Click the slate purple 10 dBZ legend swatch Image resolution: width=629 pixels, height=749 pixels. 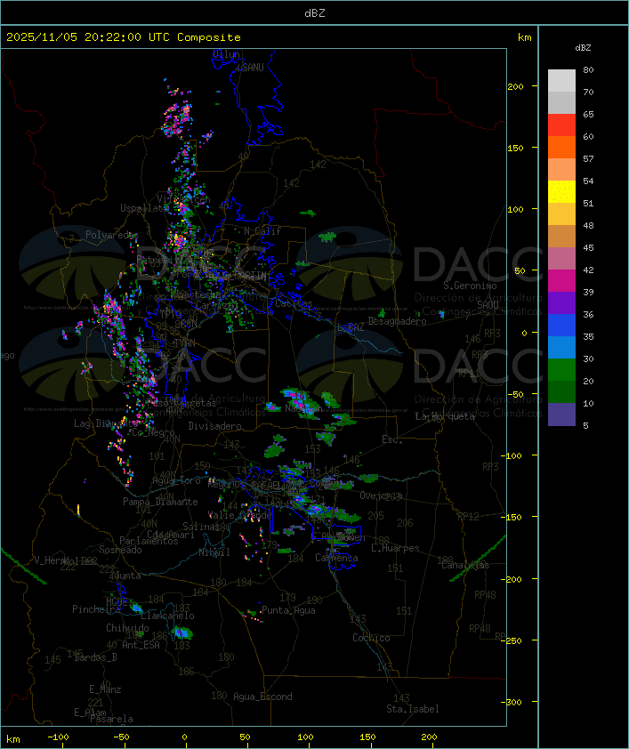[x=561, y=415]
